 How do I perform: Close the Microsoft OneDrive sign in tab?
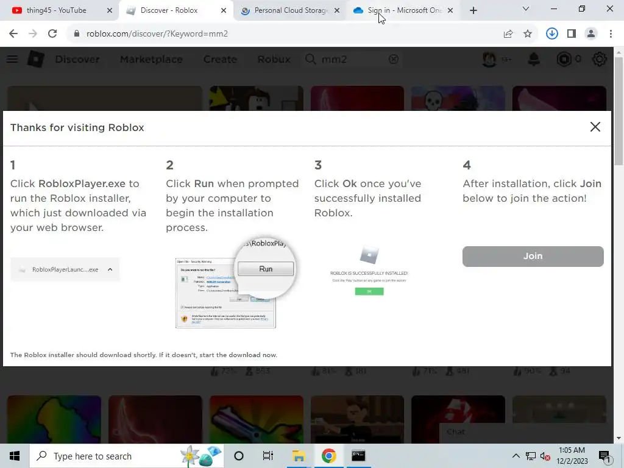point(450,10)
